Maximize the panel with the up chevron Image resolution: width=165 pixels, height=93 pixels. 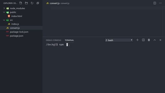coord(155,40)
